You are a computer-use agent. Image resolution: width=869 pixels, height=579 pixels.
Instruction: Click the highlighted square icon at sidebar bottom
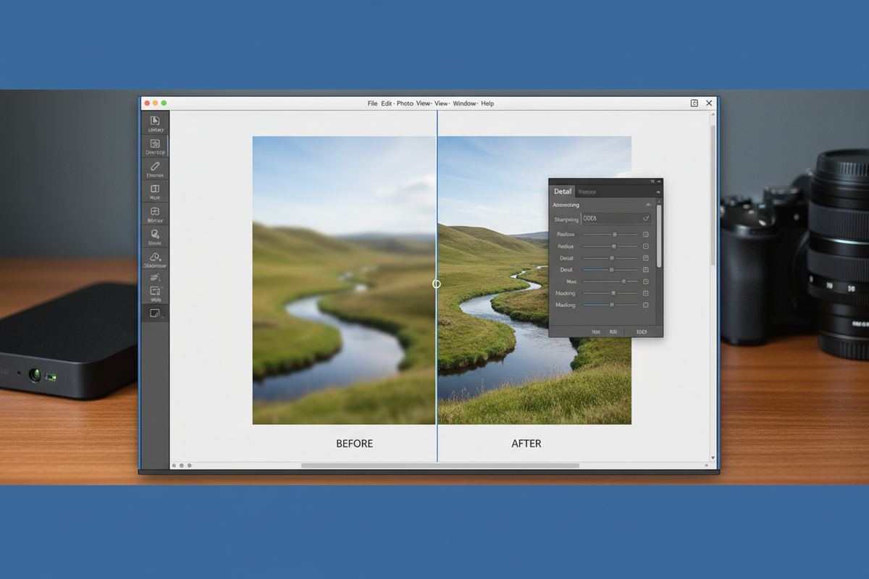point(155,313)
